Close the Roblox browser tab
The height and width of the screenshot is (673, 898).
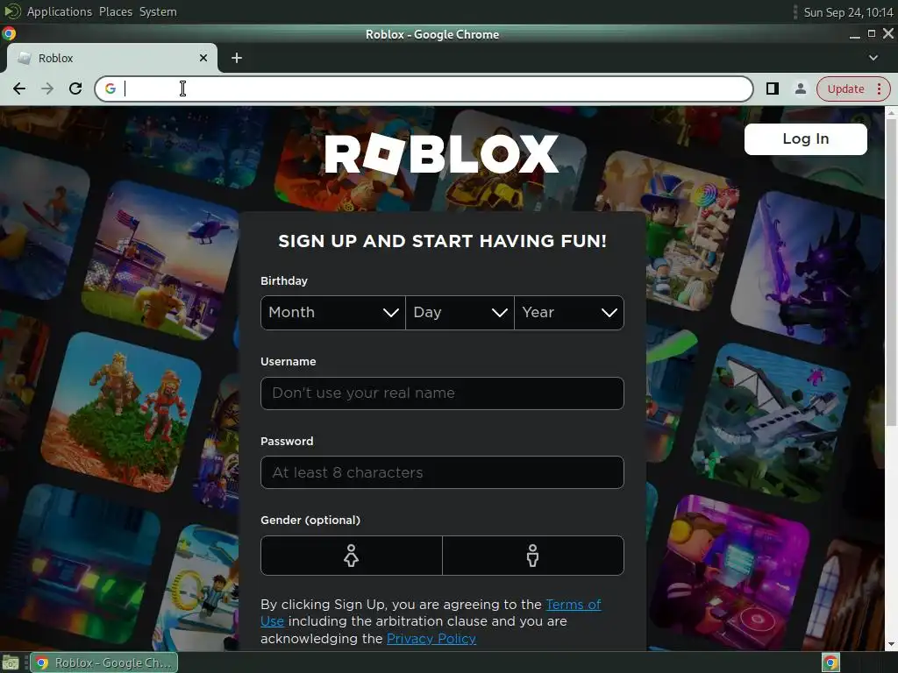click(203, 58)
